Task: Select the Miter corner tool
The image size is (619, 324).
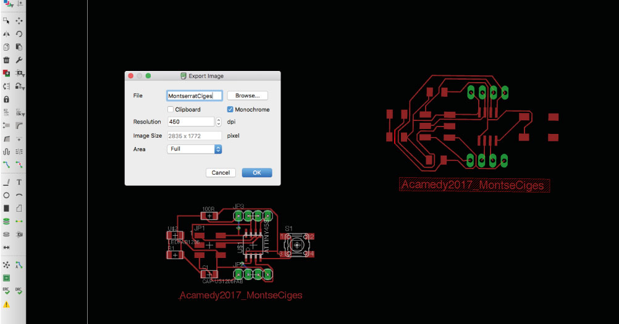Action: click(19, 125)
